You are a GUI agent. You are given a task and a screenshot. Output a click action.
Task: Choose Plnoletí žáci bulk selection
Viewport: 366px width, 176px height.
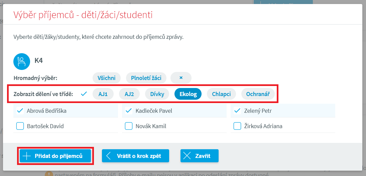(x=146, y=78)
